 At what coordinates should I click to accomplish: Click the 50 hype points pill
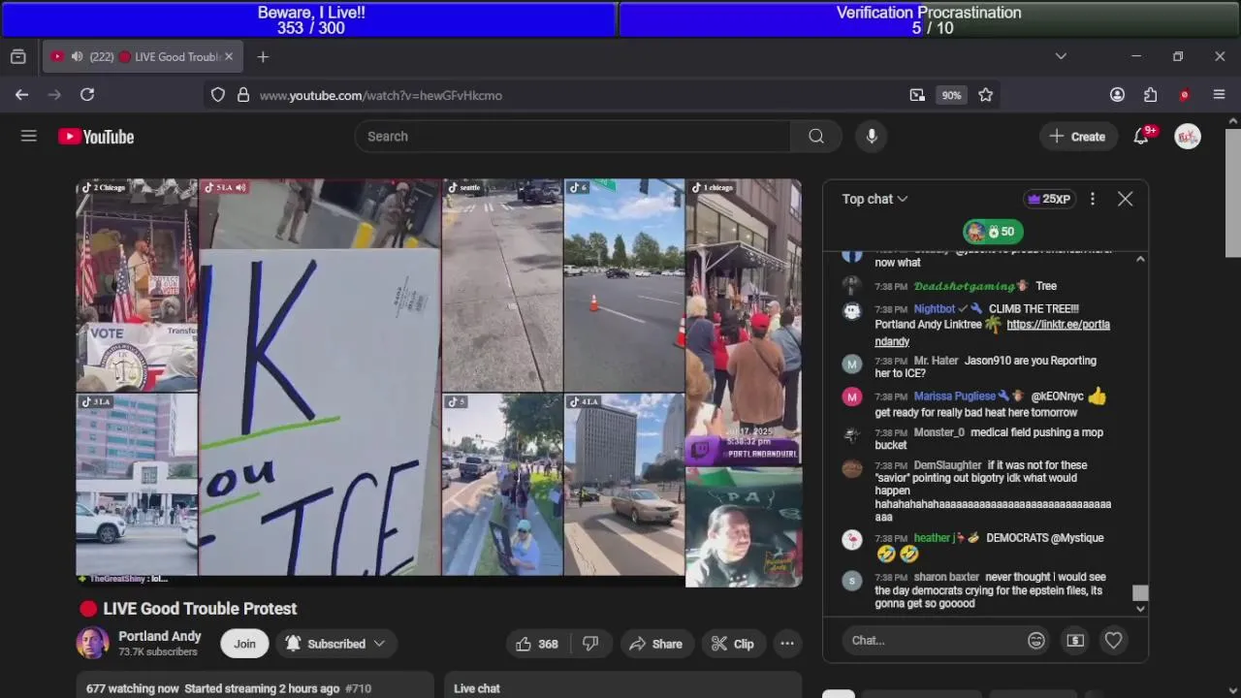click(992, 232)
